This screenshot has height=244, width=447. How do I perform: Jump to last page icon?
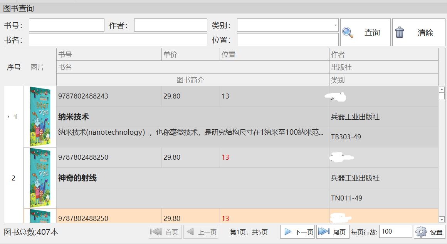(324, 231)
